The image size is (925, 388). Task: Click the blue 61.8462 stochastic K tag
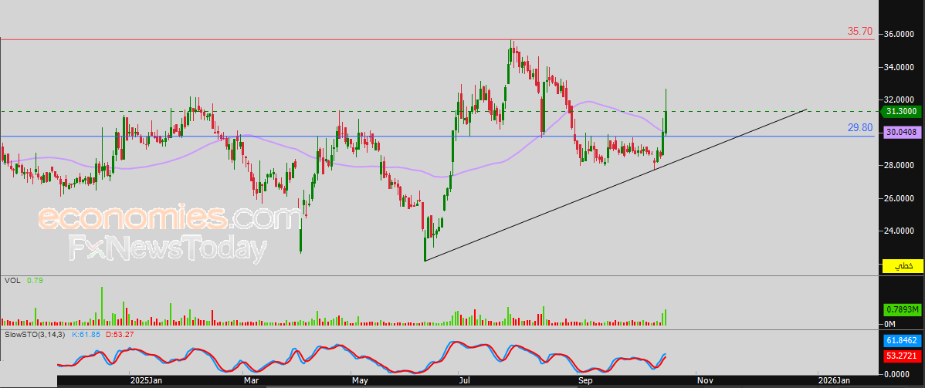point(902,339)
